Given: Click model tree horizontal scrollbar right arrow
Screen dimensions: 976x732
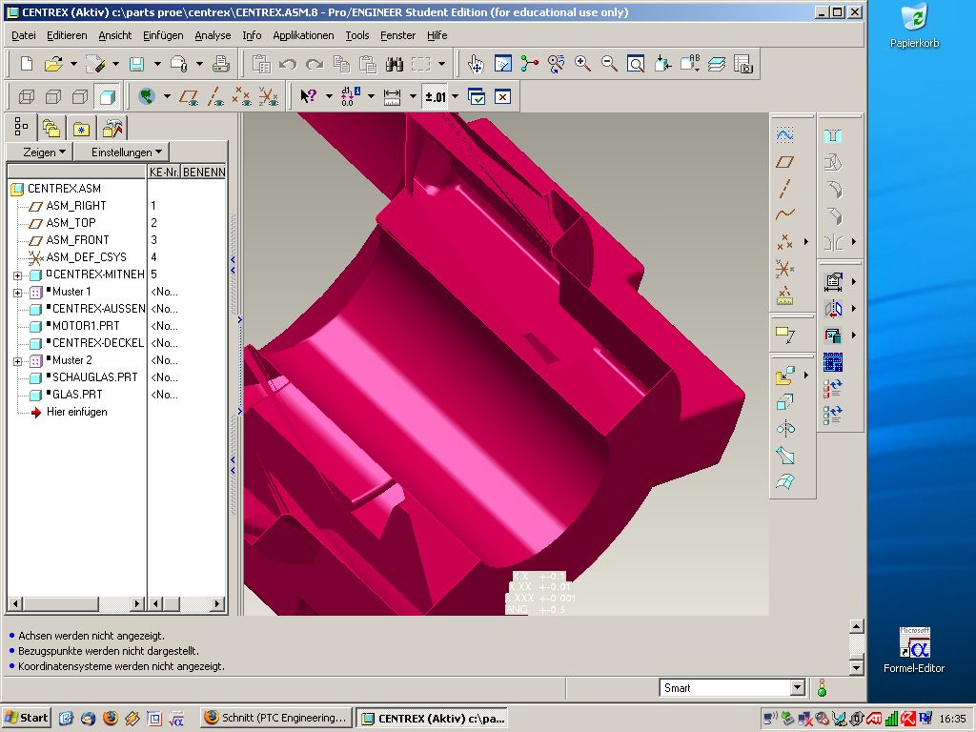Looking at the screenshot, I should coord(137,603).
